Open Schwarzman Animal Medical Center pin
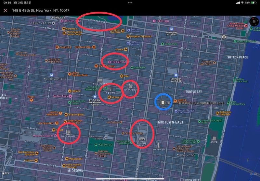Screen dimensions: 260x181 tap(246, 26)
